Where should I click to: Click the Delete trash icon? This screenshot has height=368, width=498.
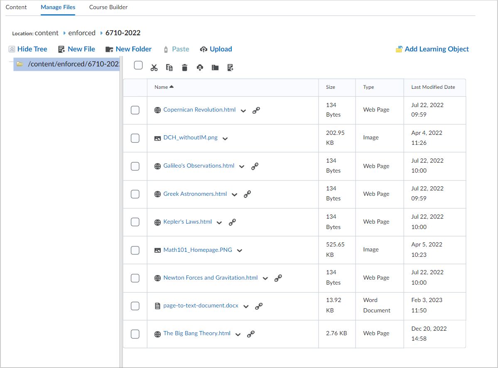184,67
